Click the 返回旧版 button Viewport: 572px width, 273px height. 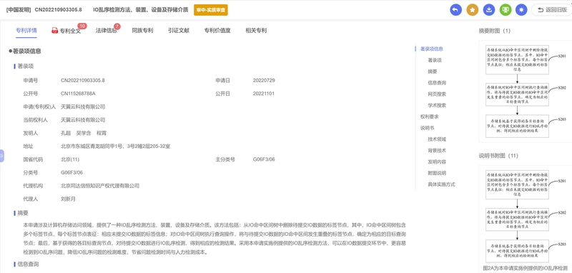point(552,10)
